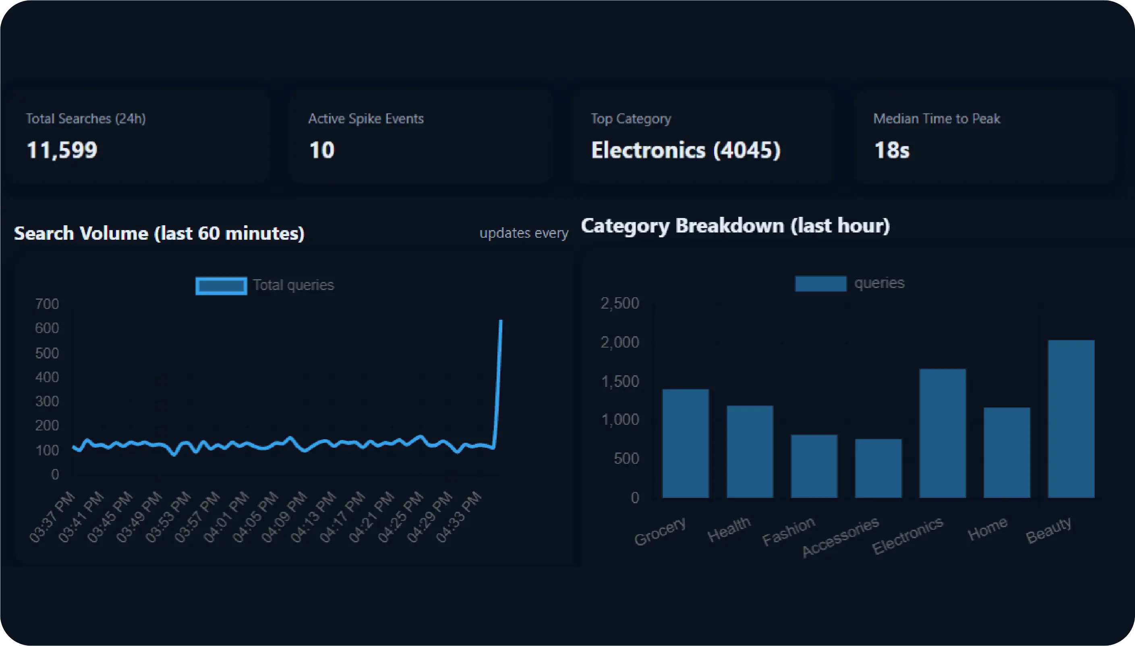
Task: Click the Home bar in chart
Action: (x=1007, y=453)
